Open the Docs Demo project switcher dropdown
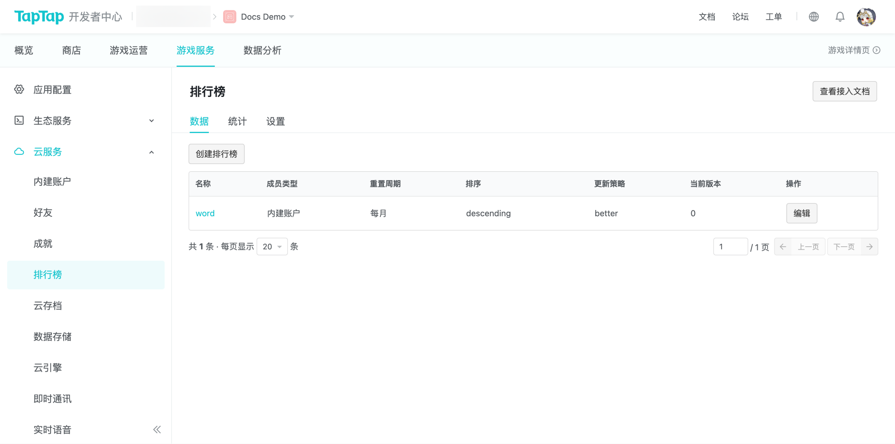Viewport: 895px width, 444px height. (291, 16)
